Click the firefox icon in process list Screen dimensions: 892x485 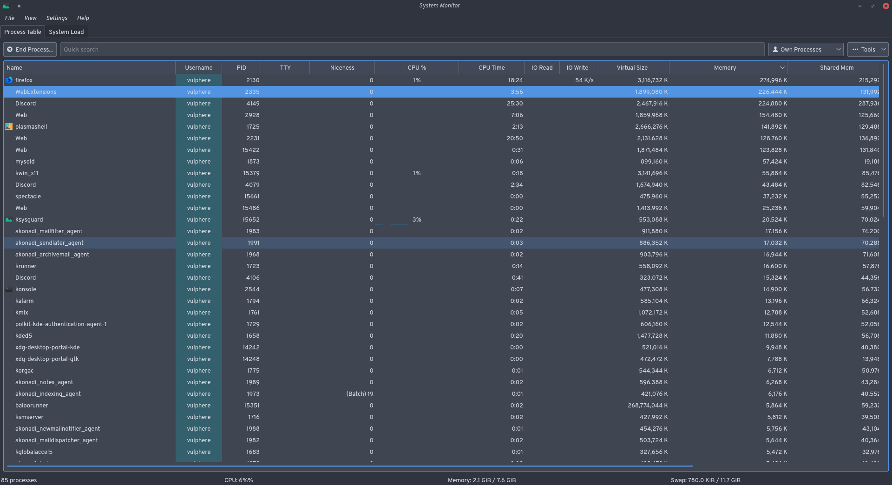pos(9,80)
